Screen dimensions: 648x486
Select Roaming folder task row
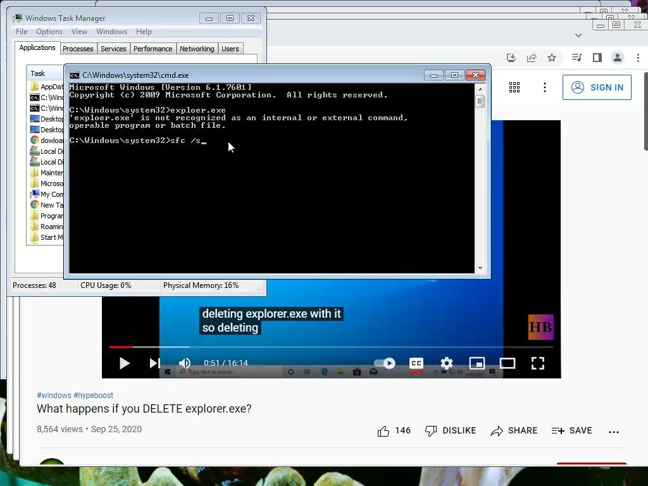[47, 227]
